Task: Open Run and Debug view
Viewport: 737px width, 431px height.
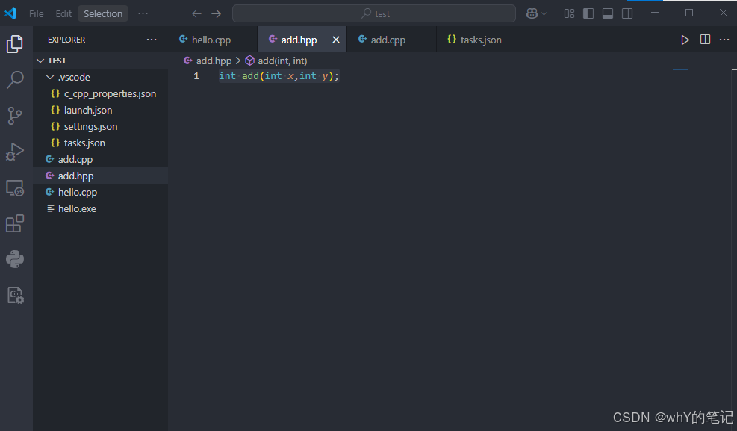Action: point(15,152)
